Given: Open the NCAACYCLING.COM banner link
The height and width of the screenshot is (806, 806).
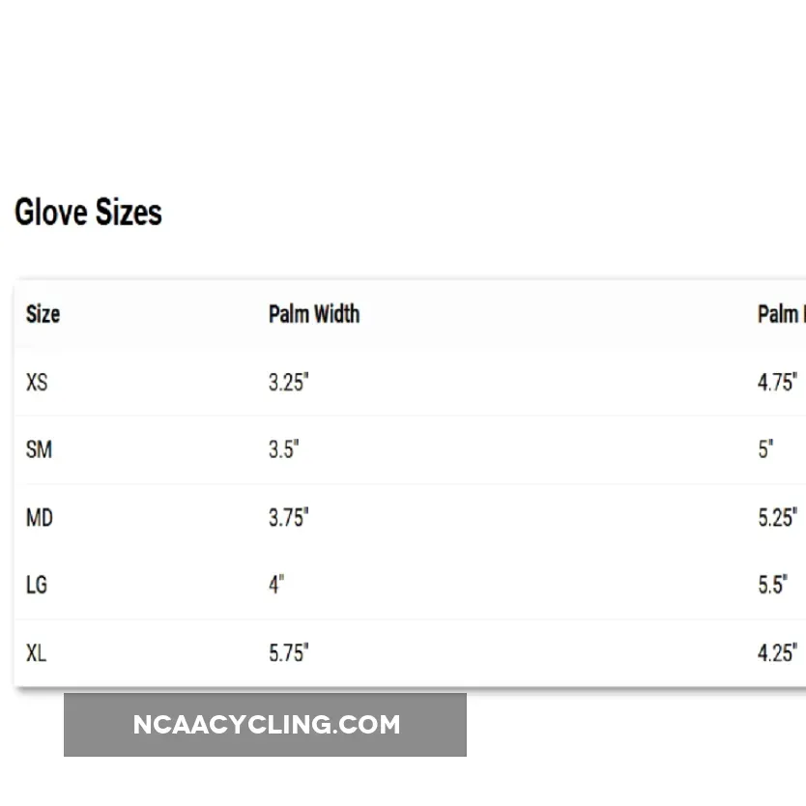Looking at the screenshot, I should [x=266, y=725].
